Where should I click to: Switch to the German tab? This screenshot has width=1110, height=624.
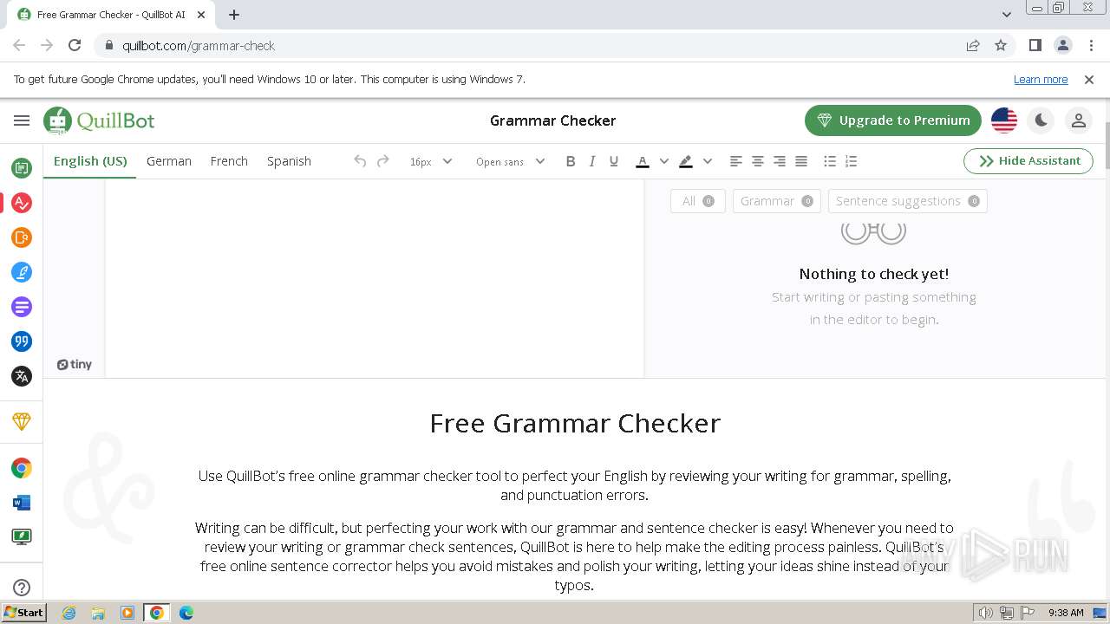tap(169, 161)
